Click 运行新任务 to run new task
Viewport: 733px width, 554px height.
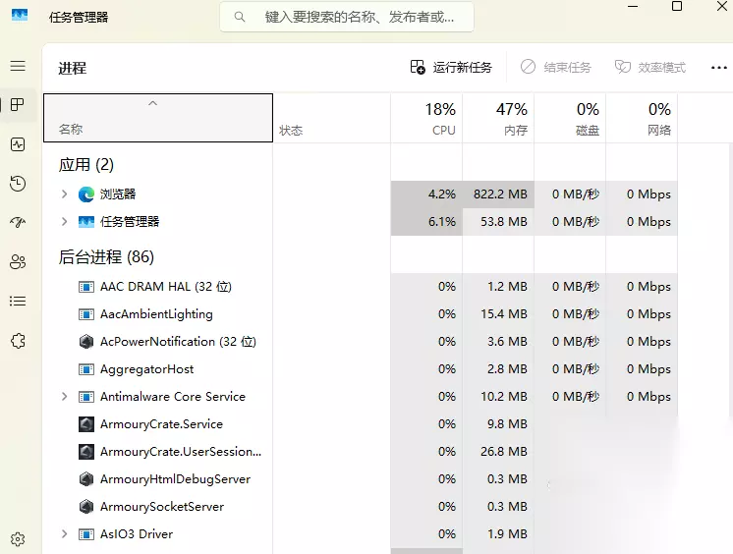[451, 68]
